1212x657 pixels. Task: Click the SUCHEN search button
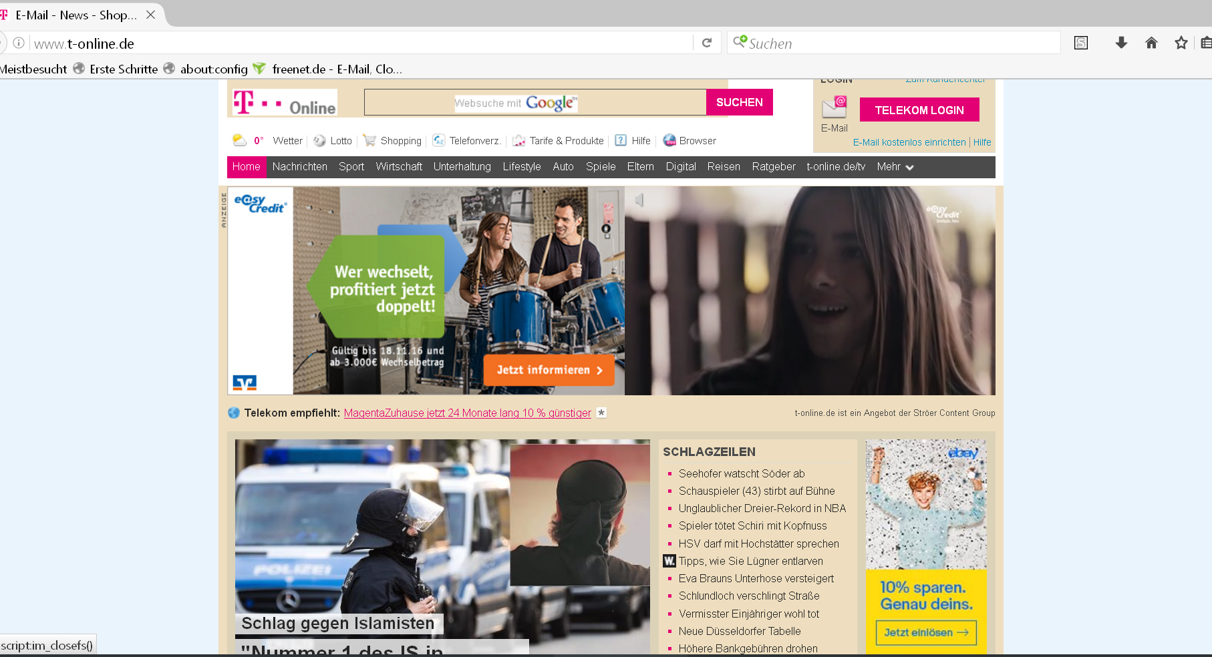tap(740, 102)
